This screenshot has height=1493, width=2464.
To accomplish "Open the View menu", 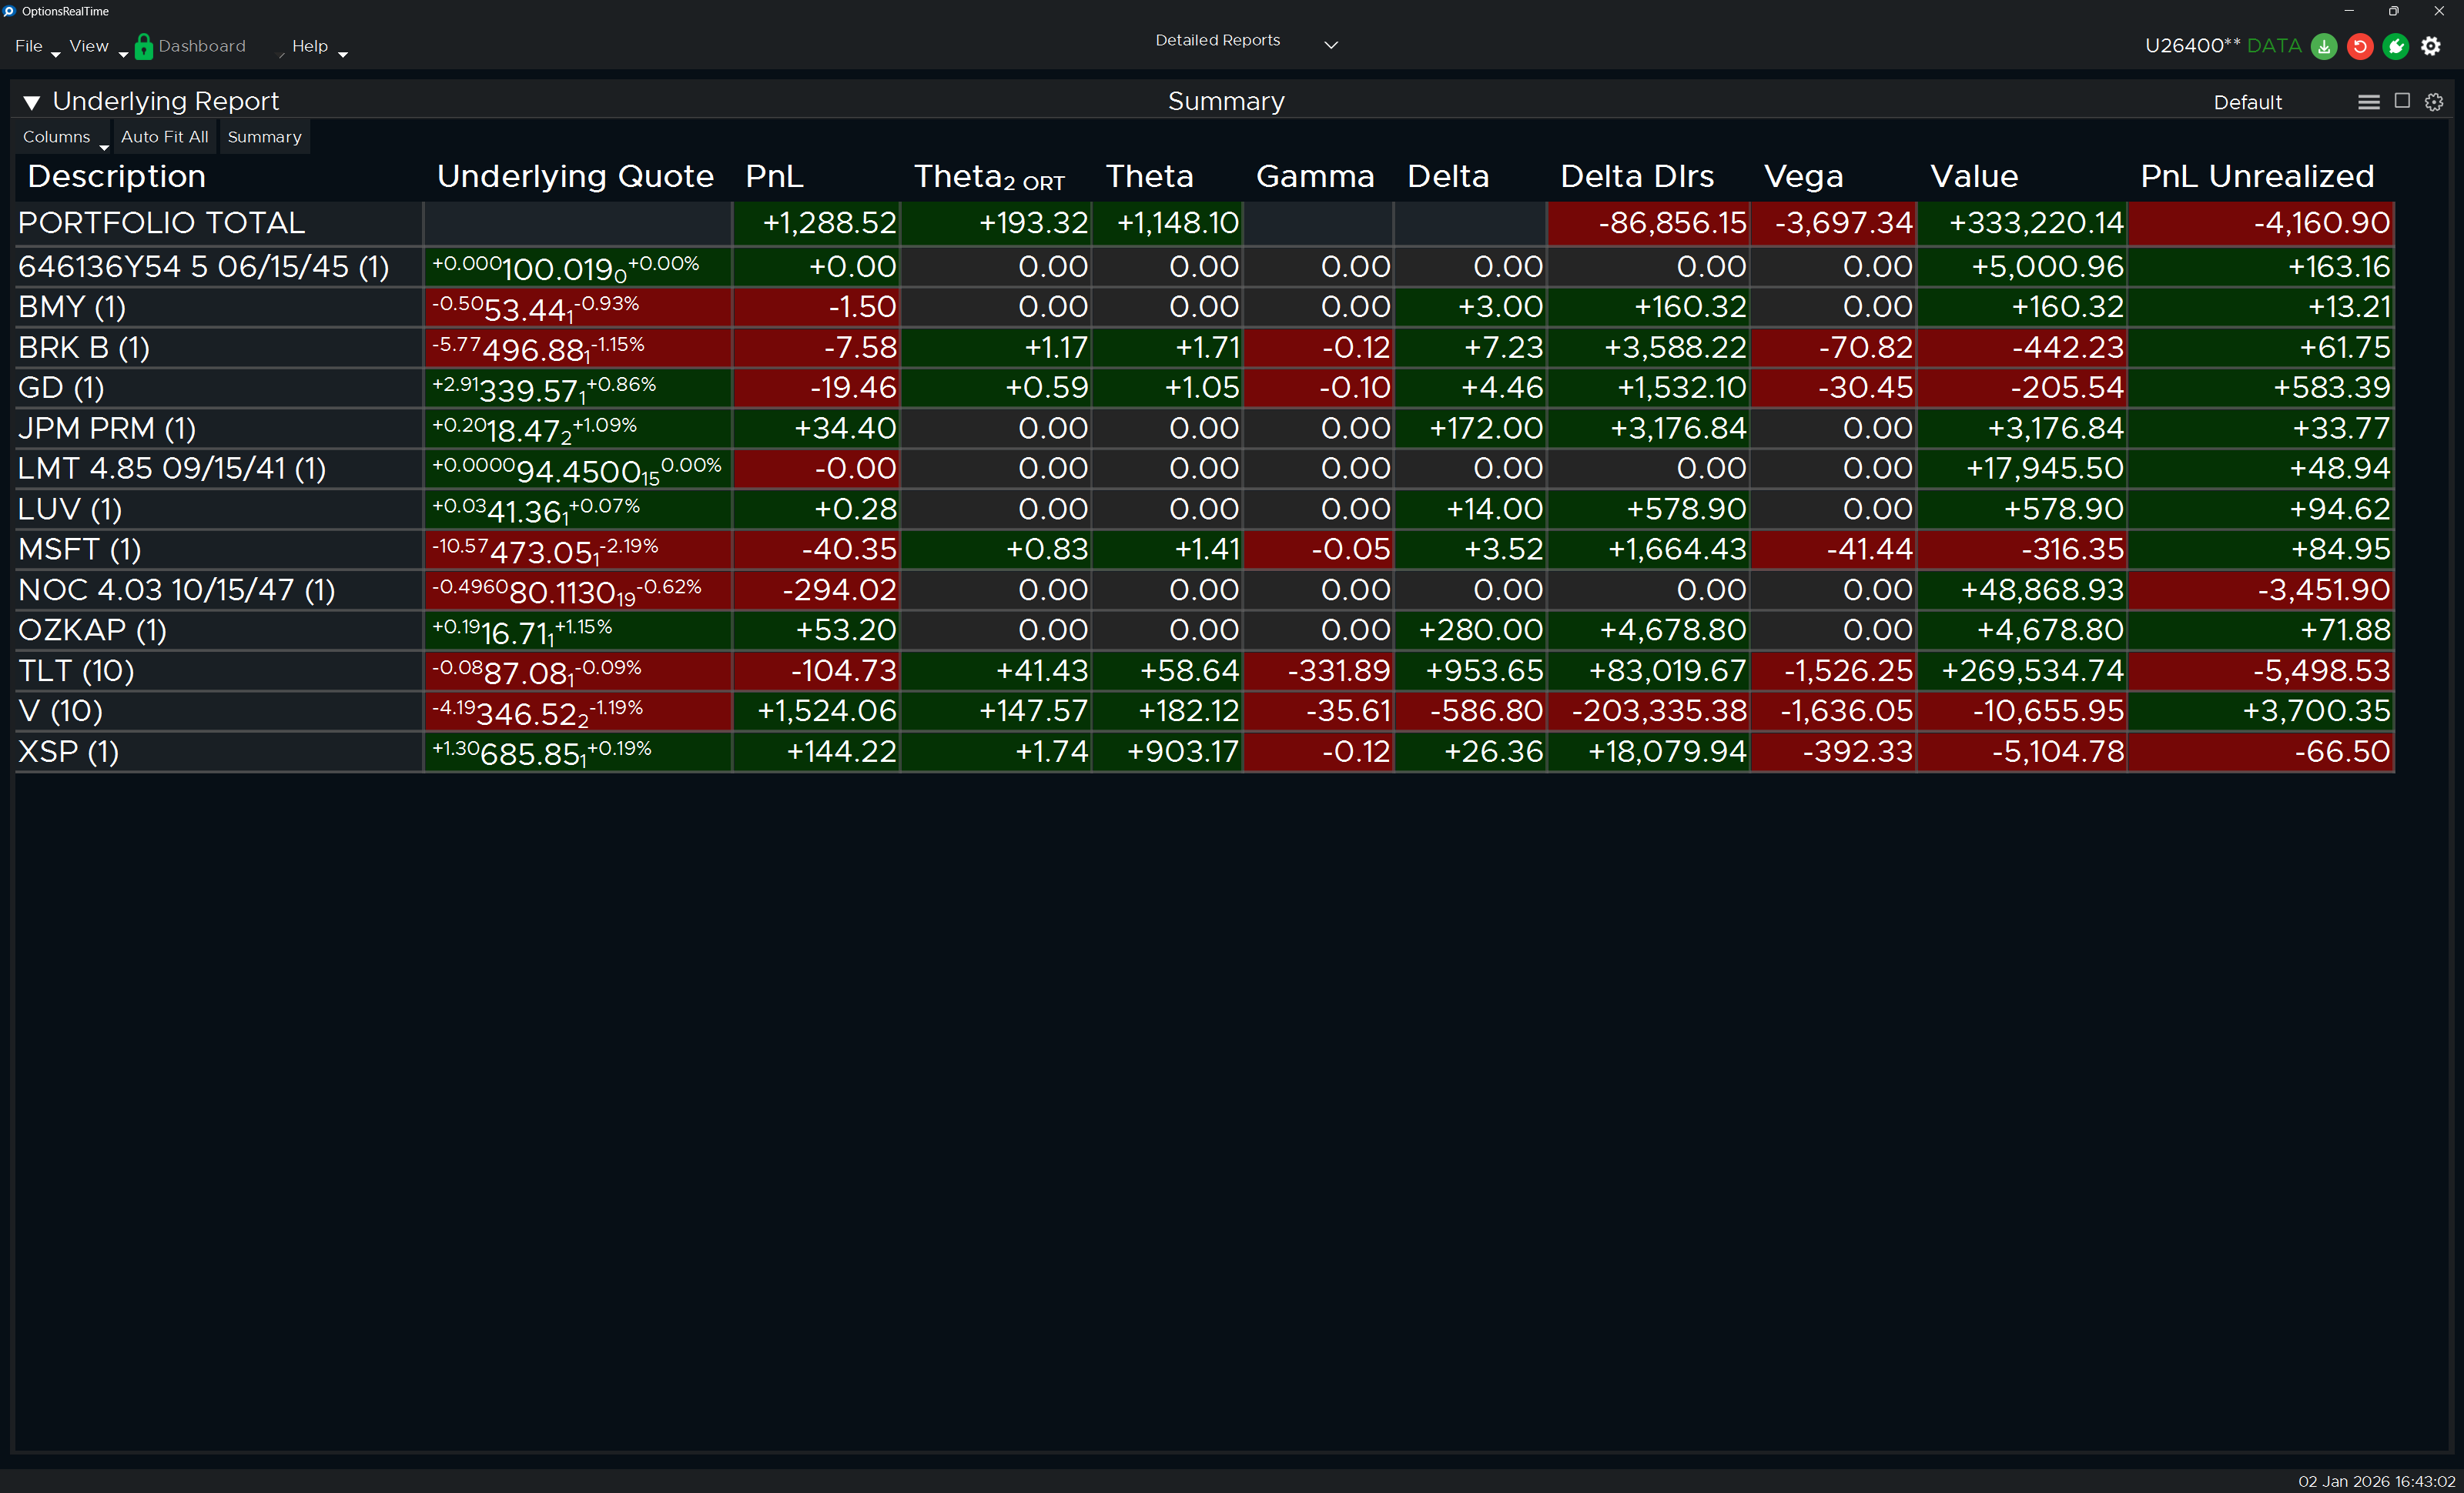I will coord(89,46).
